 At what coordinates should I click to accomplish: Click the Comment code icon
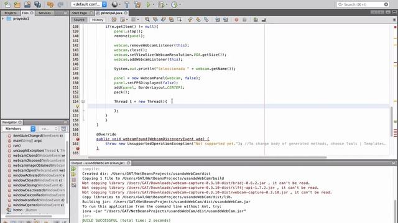[x=256, y=20]
